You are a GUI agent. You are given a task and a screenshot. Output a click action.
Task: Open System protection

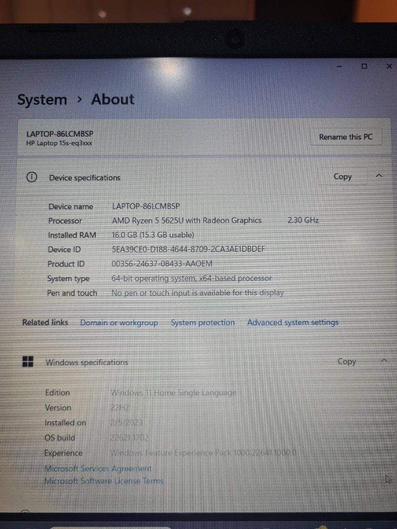click(203, 322)
